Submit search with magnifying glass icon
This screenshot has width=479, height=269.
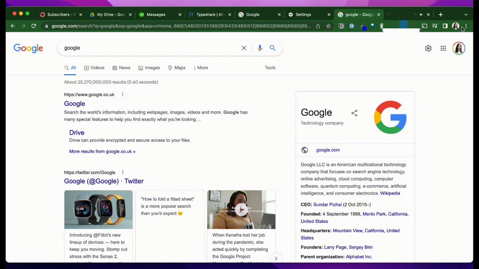pyautogui.click(x=273, y=48)
